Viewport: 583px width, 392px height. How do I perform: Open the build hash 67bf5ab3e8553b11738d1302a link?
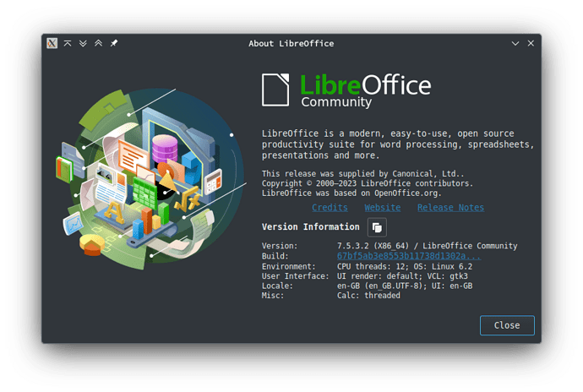click(x=409, y=256)
